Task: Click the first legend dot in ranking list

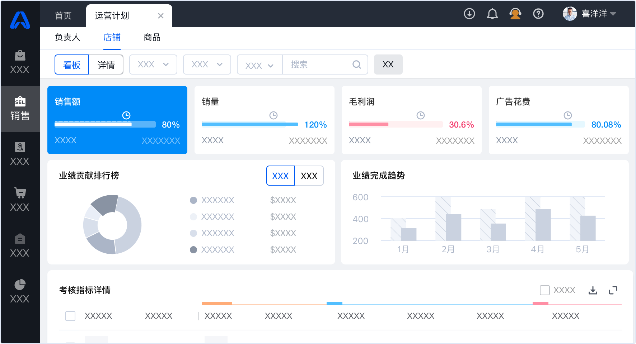Action: pos(193,200)
